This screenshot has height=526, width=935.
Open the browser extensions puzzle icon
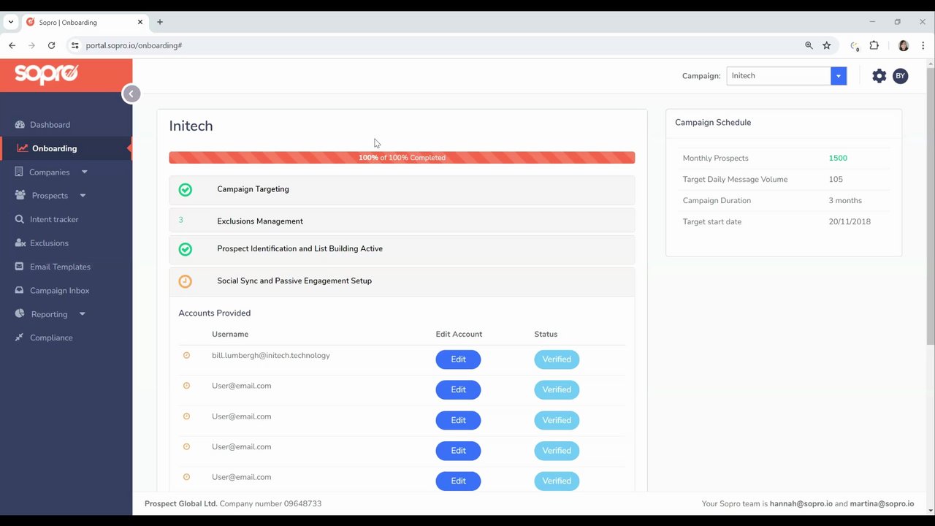[x=874, y=45]
